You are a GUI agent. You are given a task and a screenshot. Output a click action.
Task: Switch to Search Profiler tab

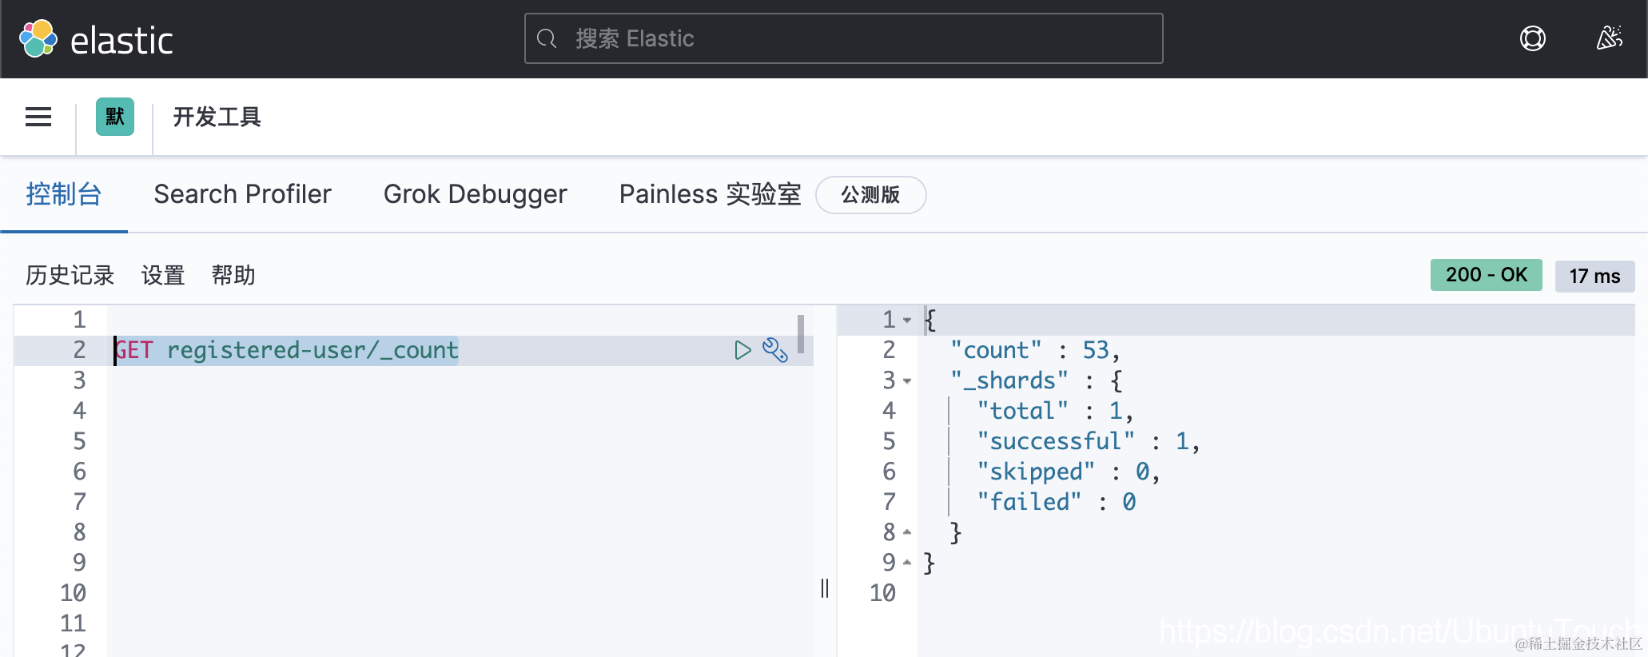click(242, 194)
